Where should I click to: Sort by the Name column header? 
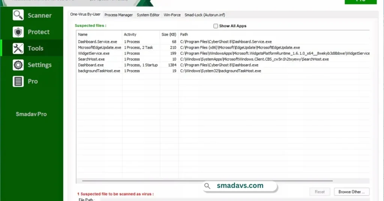(99, 34)
